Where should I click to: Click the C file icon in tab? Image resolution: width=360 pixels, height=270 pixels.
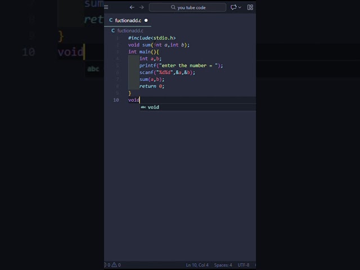tap(111, 20)
